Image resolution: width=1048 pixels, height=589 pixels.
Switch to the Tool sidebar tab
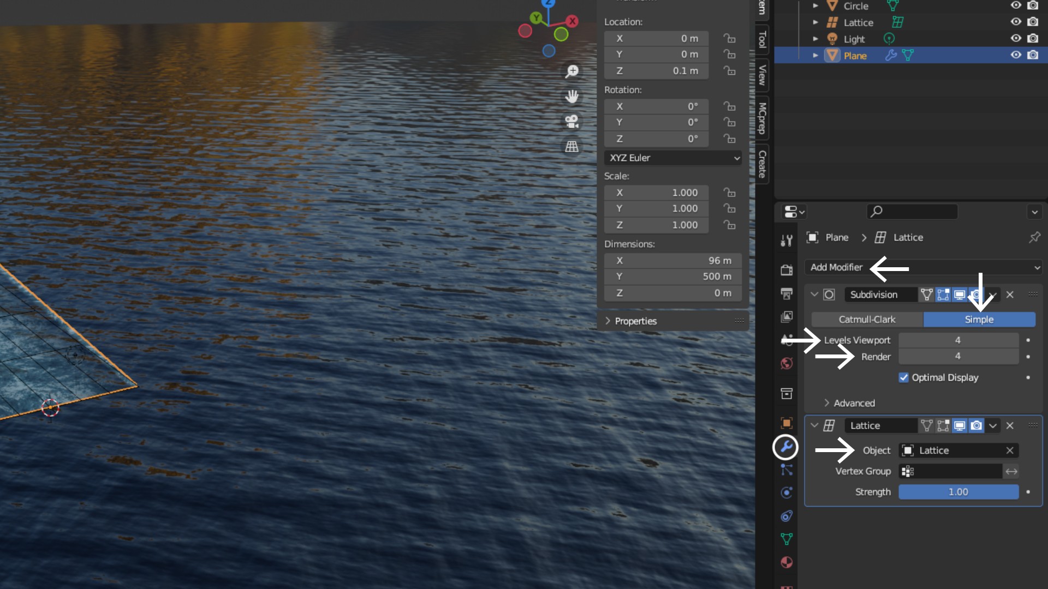pyautogui.click(x=762, y=39)
